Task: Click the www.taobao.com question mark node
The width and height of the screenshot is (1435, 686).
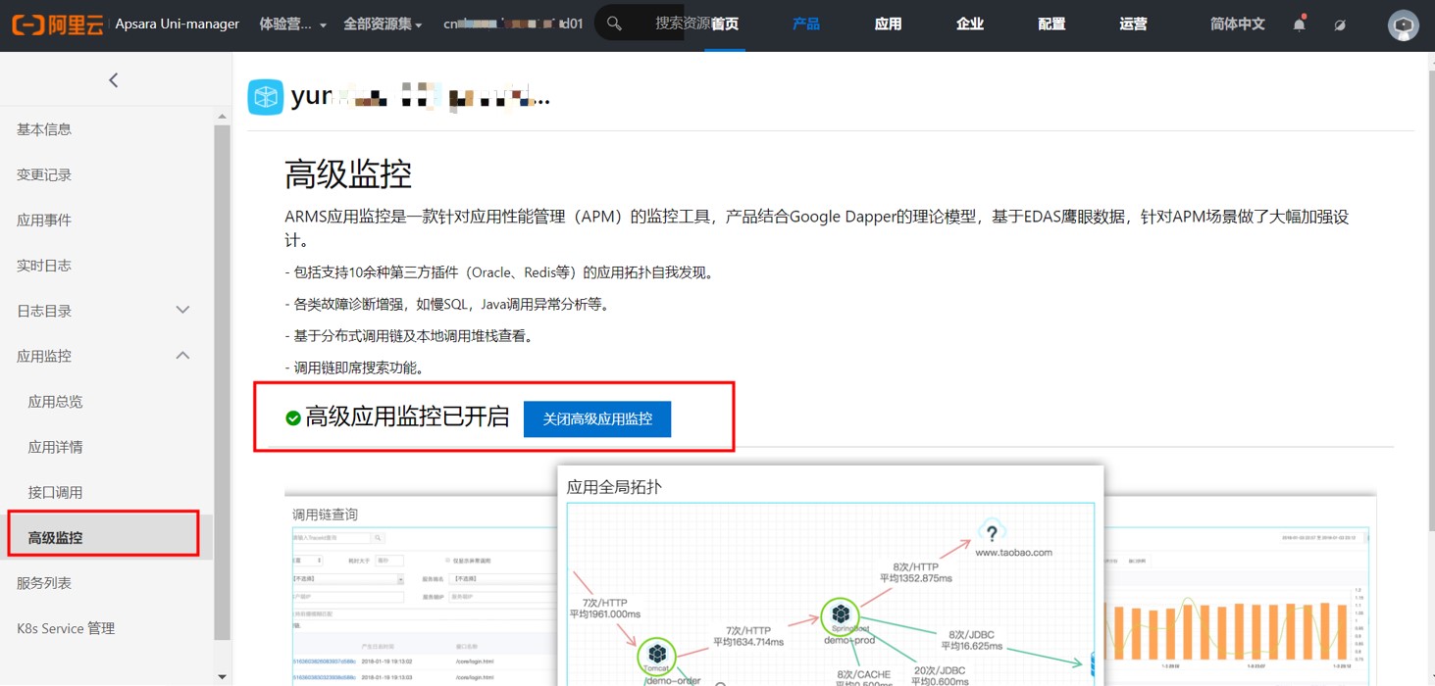Action: click(x=992, y=533)
